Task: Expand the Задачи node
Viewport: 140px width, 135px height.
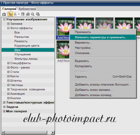Action: point(4,107)
